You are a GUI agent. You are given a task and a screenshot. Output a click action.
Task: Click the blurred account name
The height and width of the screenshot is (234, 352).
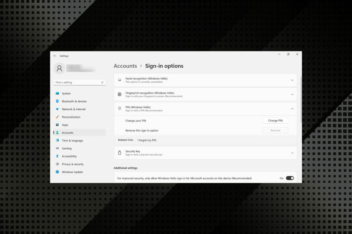click(80, 68)
